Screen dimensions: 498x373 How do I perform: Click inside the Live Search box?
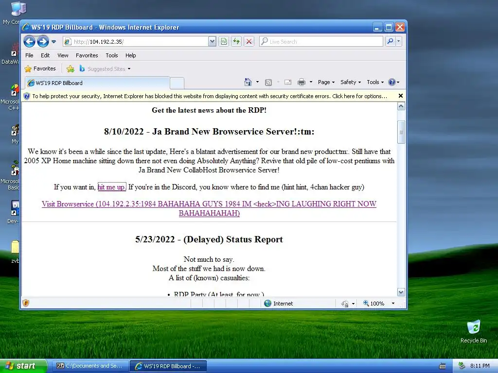tap(321, 42)
